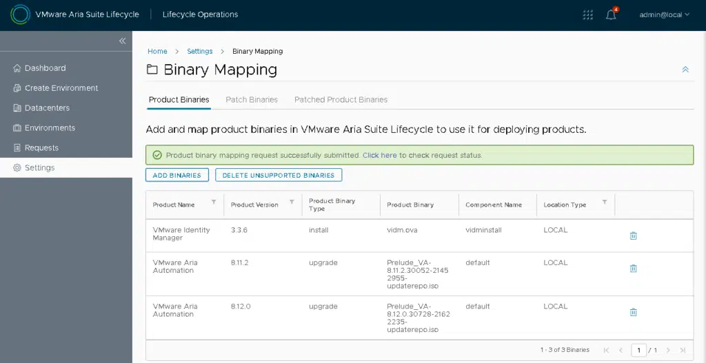Click the ADD BINARIES button
The height and width of the screenshot is (363, 706).
(177, 175)
